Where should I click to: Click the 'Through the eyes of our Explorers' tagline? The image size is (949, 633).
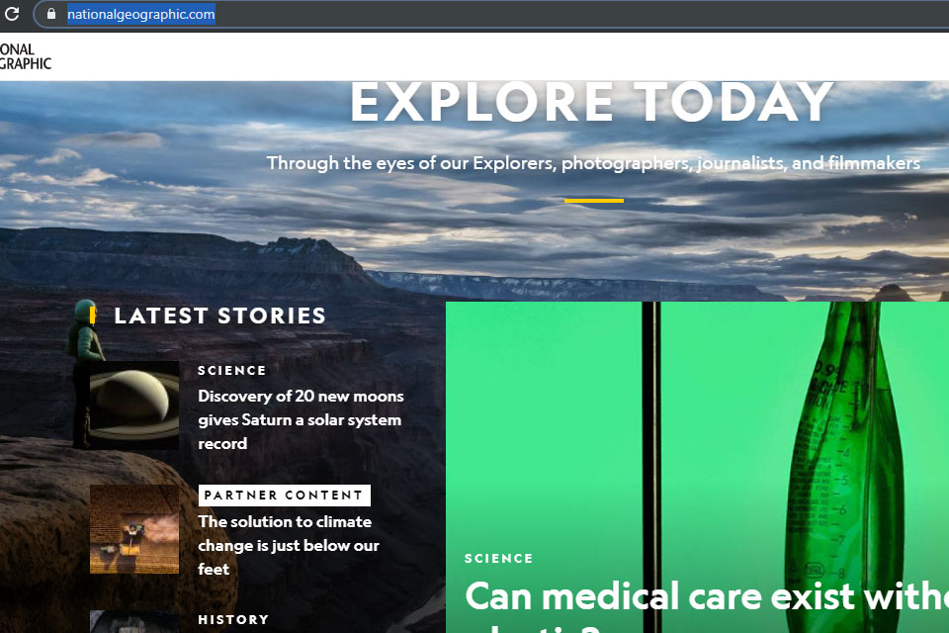click(x=593, y=163)
